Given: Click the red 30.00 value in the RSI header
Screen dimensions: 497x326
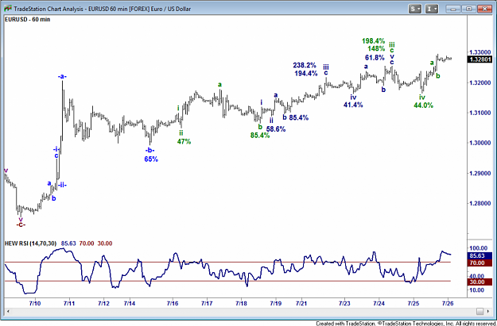Looking at the screenshot, I should [105, 244].
